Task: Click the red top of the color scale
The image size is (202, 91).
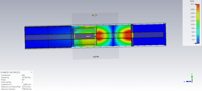Action: [x=198, y=5]
